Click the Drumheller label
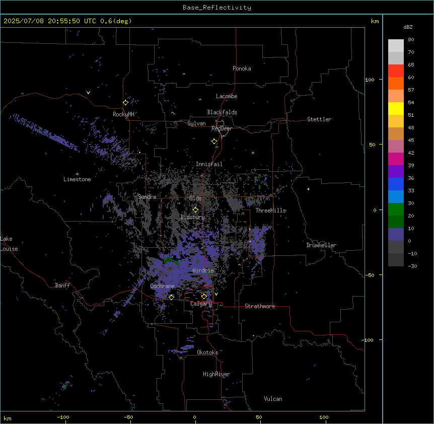This screenshot has height=424, width=434. [321, 245]
